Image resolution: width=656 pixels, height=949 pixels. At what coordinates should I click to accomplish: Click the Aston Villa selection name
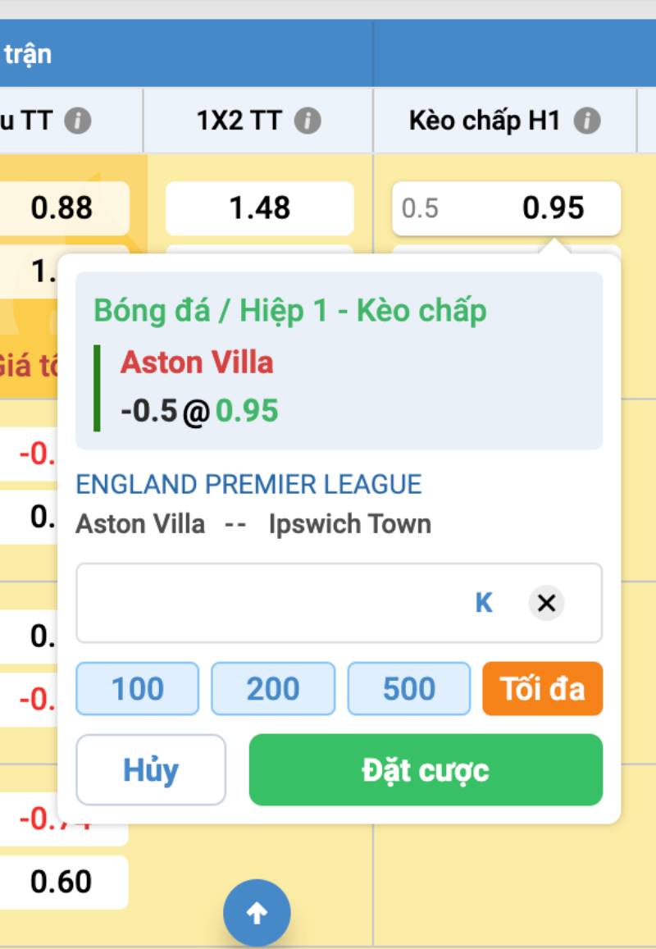(x=197, y=363)
